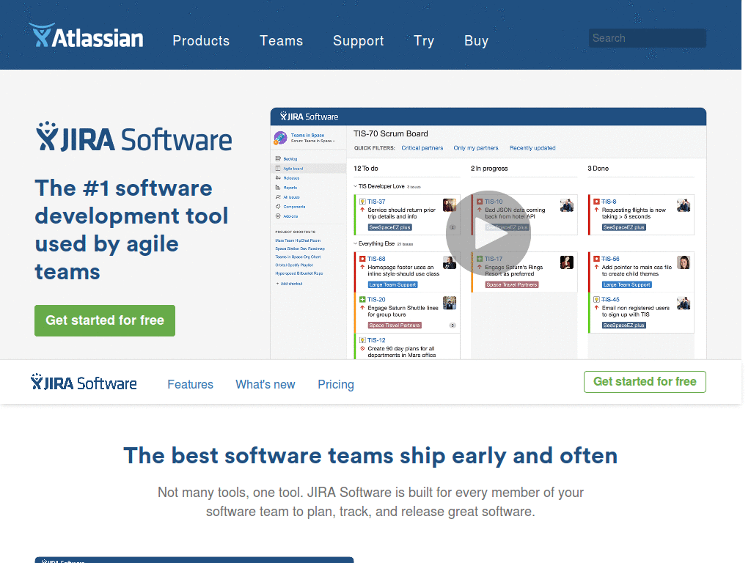This screenshot has width=751, height=563.
Task: Open the Teams menu
Action: click(281, 41)
